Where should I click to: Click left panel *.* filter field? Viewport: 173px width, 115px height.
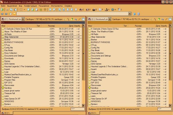(78, 109)
